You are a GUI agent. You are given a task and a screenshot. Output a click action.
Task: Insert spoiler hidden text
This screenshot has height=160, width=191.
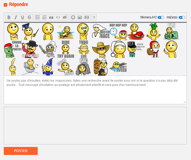pos(65,17)
